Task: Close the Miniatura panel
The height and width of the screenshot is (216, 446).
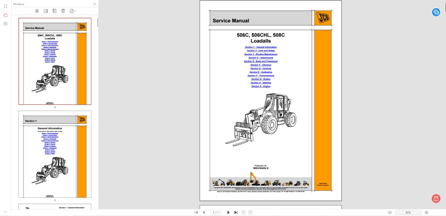Action: click(95, 4)
